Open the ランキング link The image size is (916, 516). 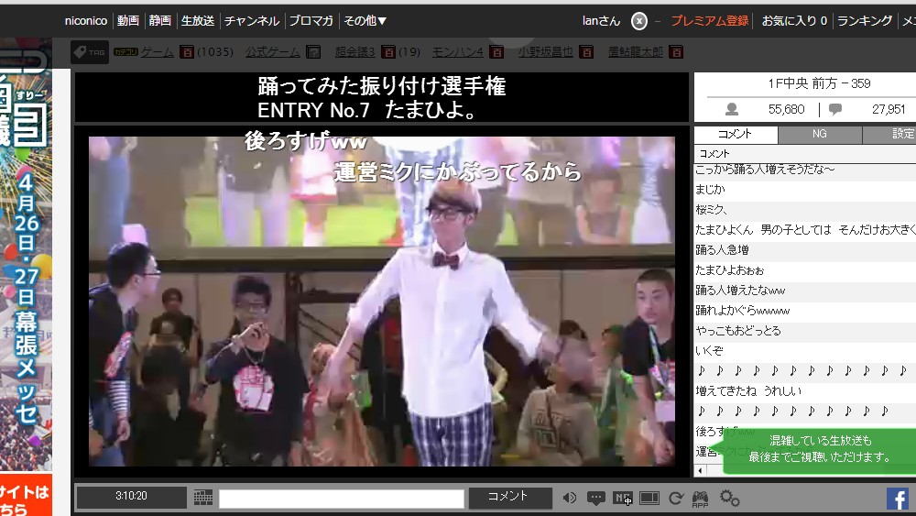coord(865,21)
